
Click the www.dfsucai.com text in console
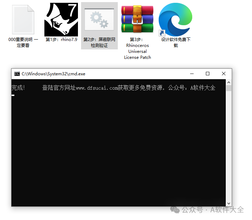pyautogui.click(x=96, y=88)
